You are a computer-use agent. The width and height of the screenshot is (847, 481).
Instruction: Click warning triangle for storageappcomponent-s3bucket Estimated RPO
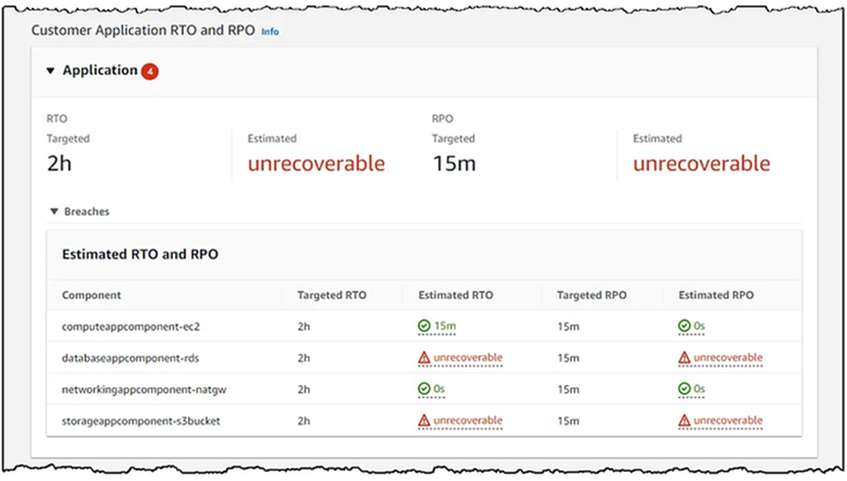click(684, 420)
